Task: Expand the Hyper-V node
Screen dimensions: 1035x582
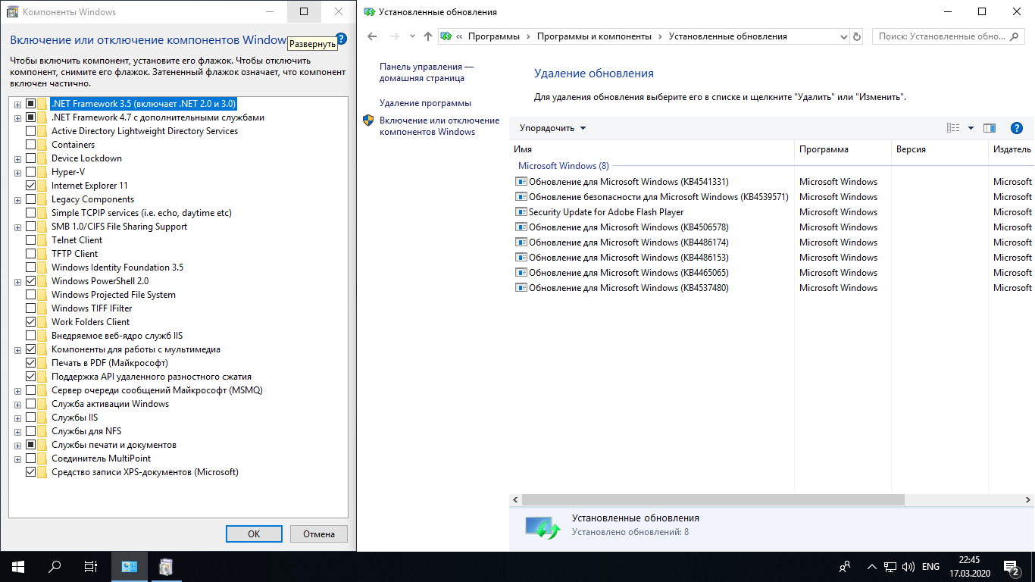Action: (x=17, y=172)
